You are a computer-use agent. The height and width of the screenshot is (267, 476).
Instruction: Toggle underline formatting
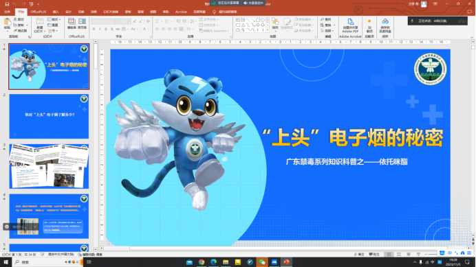[x=106, y=29]
